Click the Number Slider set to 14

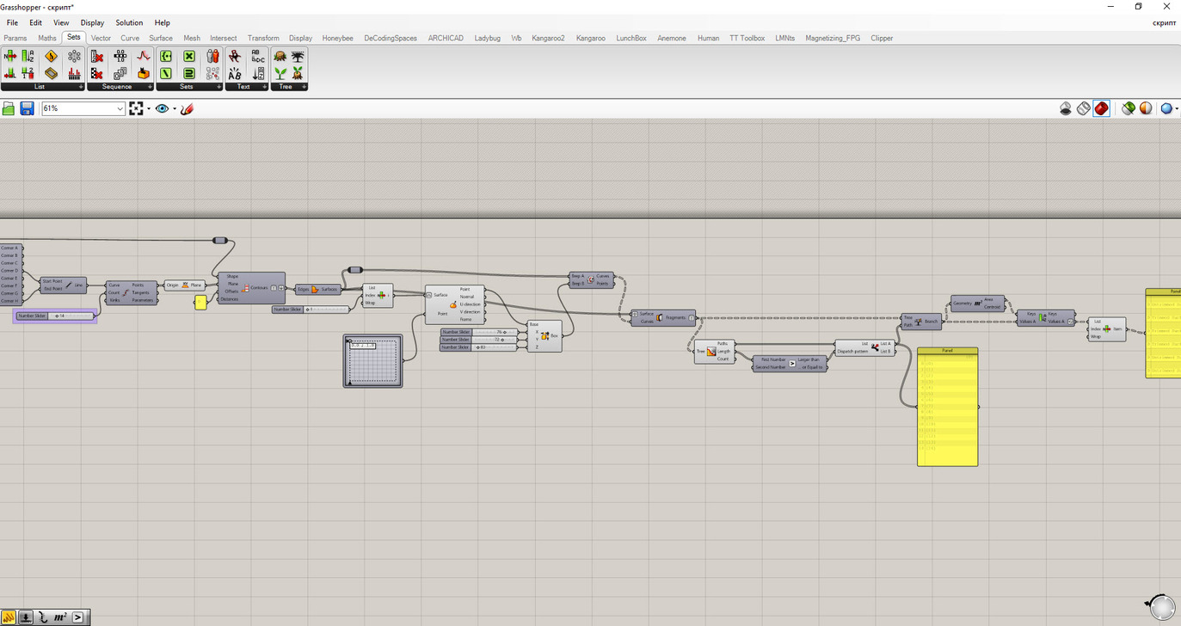pos(56,316)
